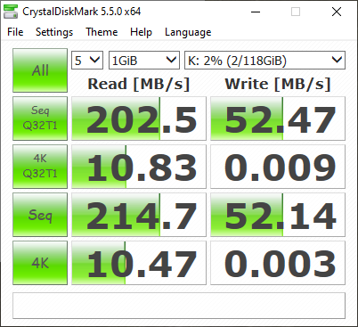This screenshot has height=327, width=358.
Task: Select the 4K read result 10.47
Action: pyautogui.click(x=139, y=263)
